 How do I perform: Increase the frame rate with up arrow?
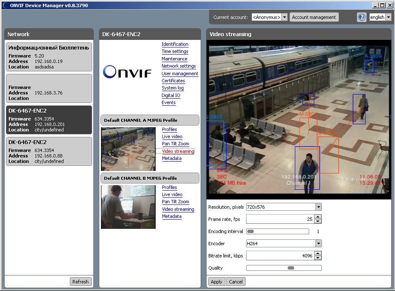coord(318,217)
